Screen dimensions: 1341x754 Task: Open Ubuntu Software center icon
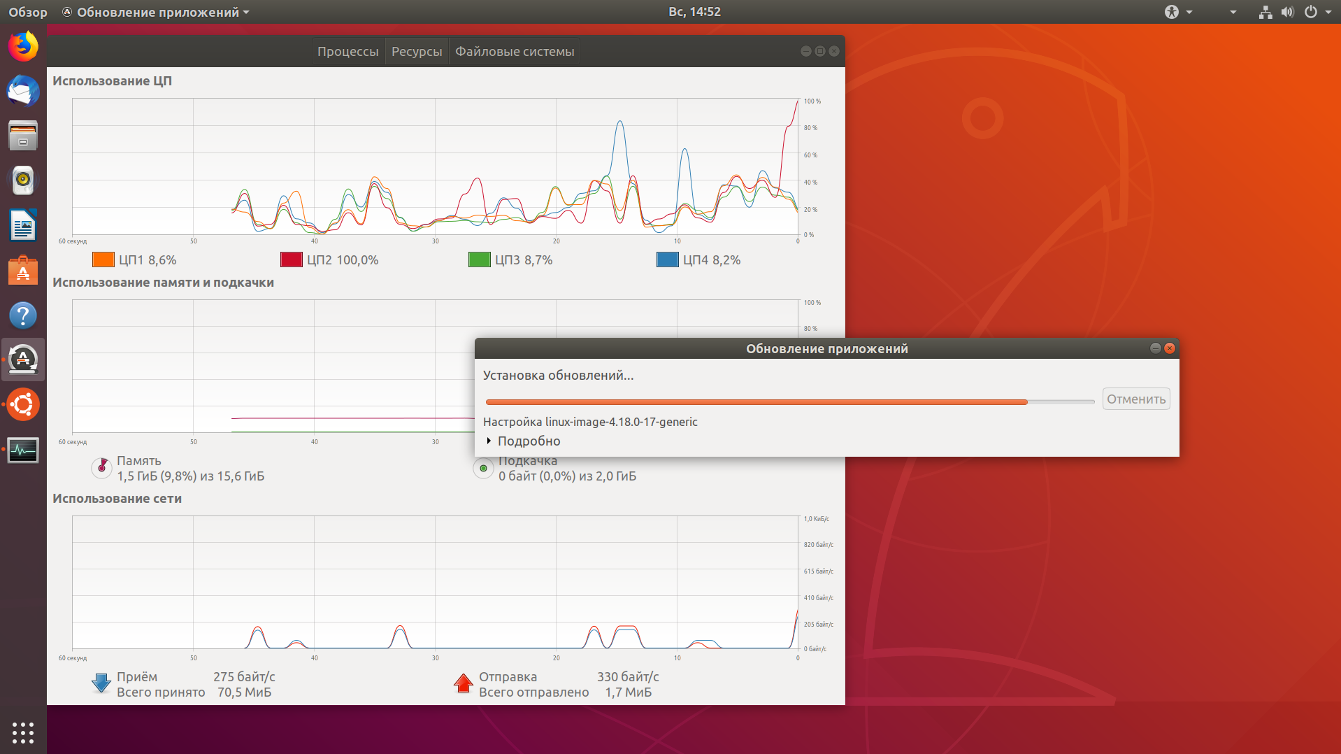(x=23, y=271)
